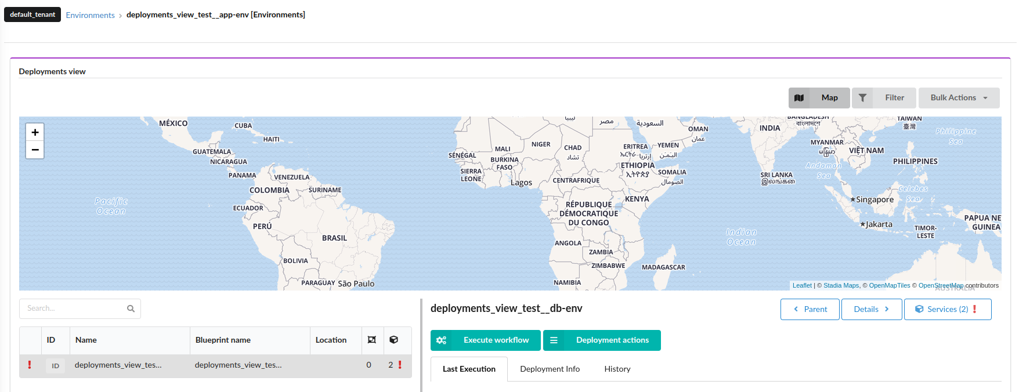Screen dimensions: 1019x392
Task: Open the Details button
Action: pyautogui.click(x=871, y=309)
